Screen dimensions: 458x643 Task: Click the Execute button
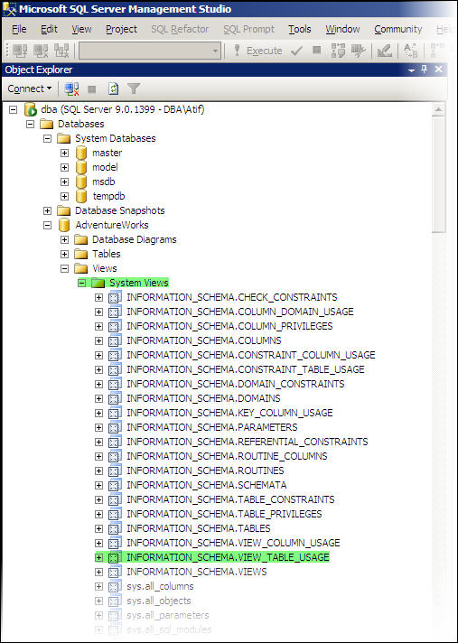click(x=257, y=51)
